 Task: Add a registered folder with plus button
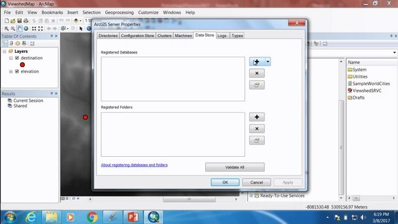pos(257,117)
